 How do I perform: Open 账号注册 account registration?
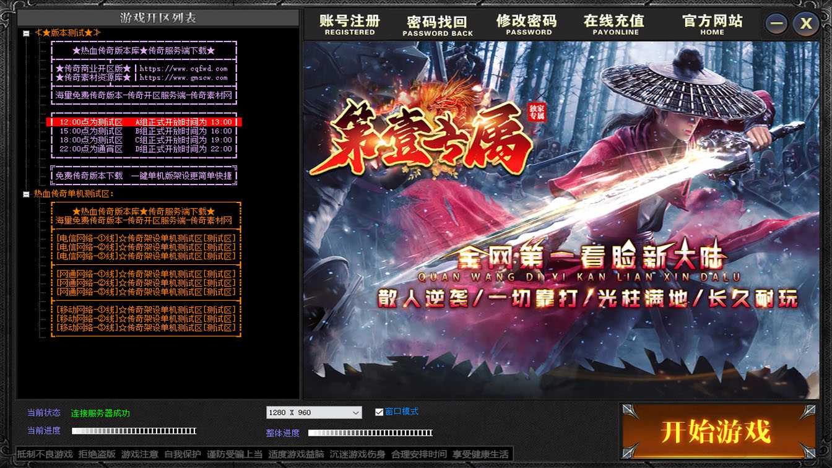click(350, 25)
